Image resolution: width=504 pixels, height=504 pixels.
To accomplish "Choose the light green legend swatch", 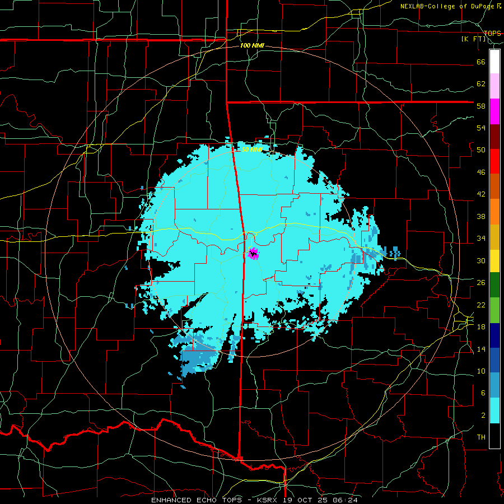I will coord(494,310).
